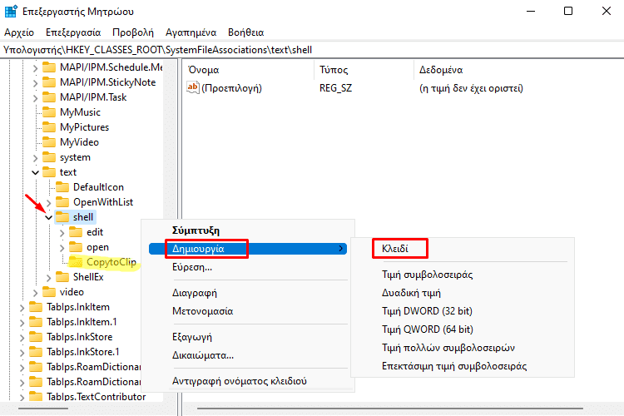Select Δημιουργία in the context menu

coord(248,249)
